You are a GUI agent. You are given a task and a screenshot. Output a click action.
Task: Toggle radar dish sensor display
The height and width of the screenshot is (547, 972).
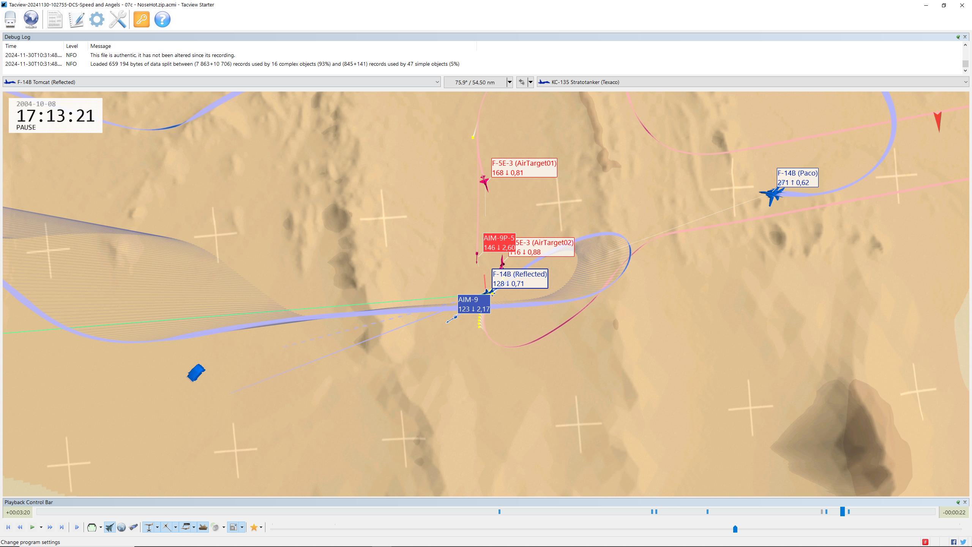pos(215,527)
